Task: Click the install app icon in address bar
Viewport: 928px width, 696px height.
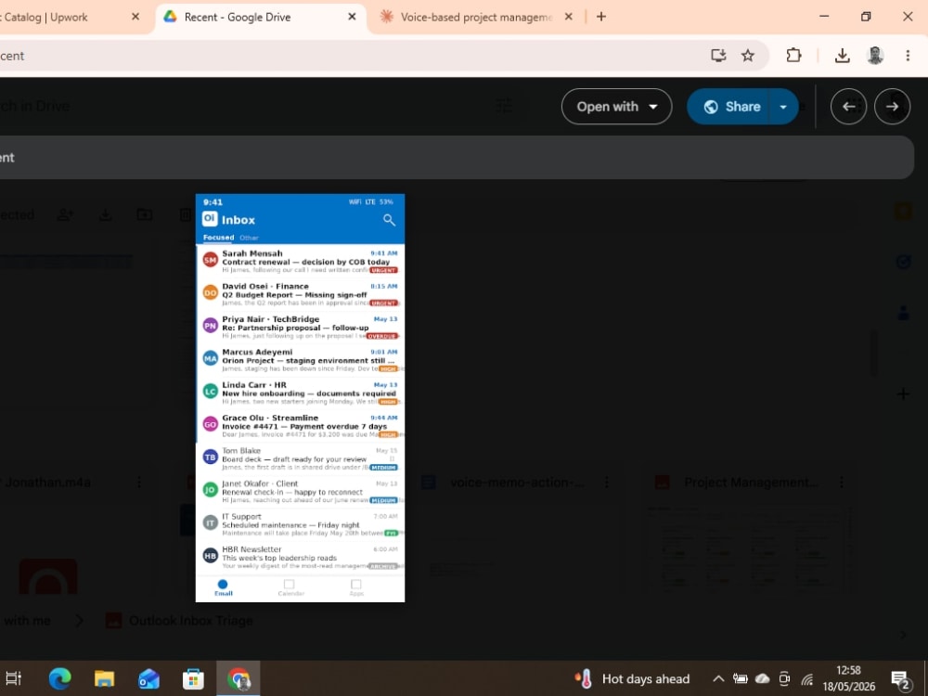Action: (x=718, y=56)
